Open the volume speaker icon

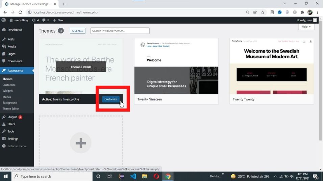click(292, 176)
